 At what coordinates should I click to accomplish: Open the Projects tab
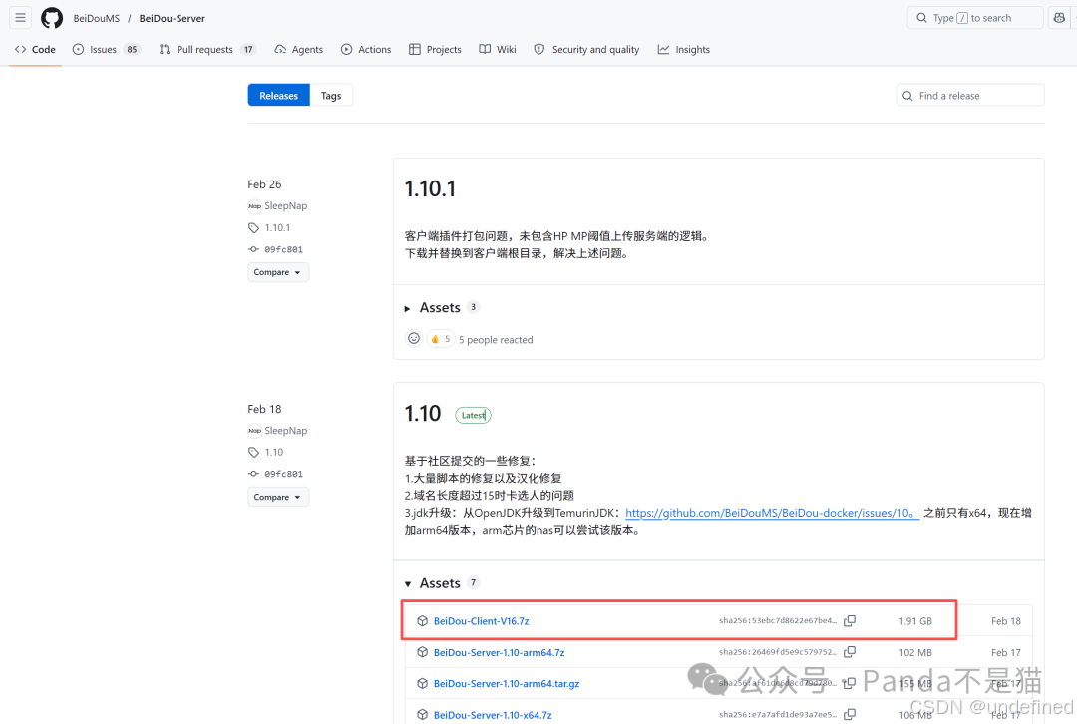[x=435, y=50]
